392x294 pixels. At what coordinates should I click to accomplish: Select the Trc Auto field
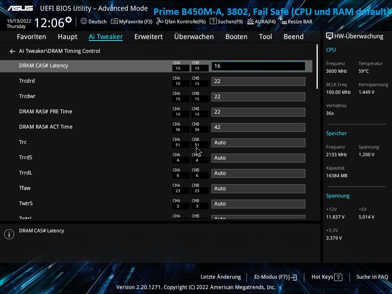click(258, 143)
